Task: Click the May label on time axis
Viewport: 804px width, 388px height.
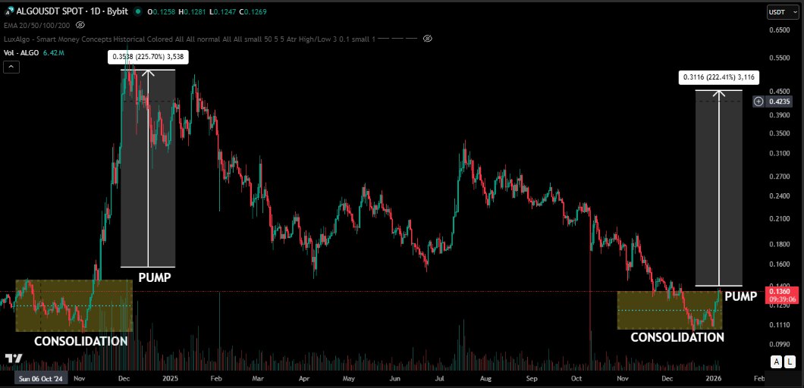Action: 349,379
